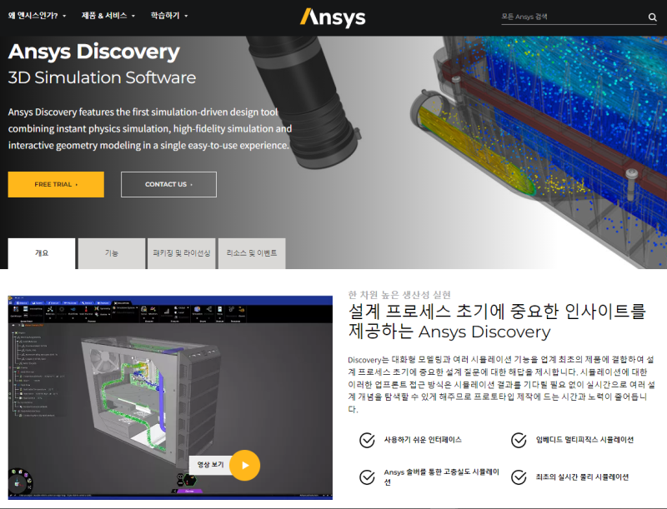Click the Ansys logo in the header

point(333,17)
